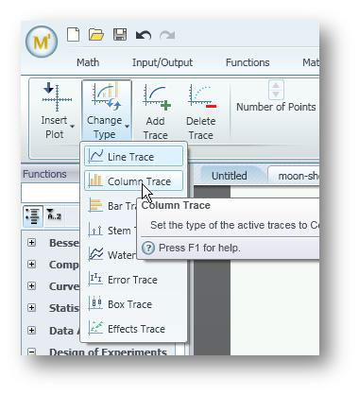
Task: Create a new blank worksheet
Action: pyautogui.click(x=73, y=35)
